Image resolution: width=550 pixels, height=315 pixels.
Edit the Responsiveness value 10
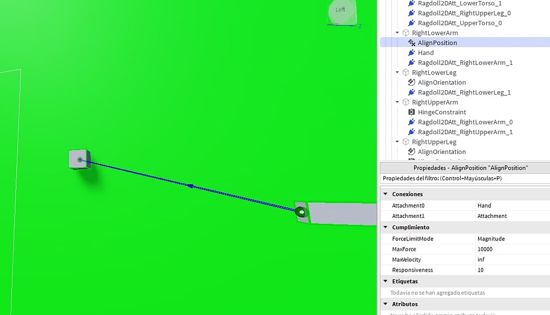tap(512, 270)
